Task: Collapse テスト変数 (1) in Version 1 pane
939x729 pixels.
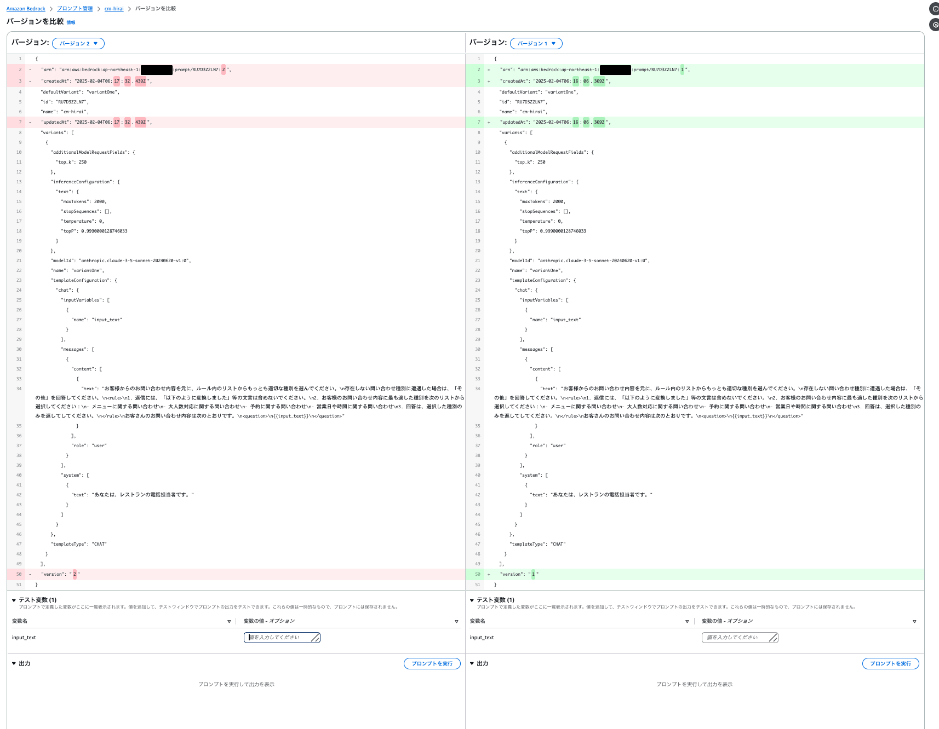Action: 472,600
